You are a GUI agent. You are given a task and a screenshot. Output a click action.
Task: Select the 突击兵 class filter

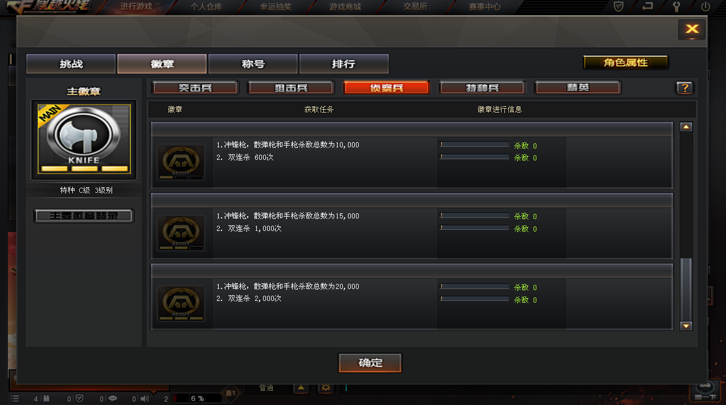195,88
